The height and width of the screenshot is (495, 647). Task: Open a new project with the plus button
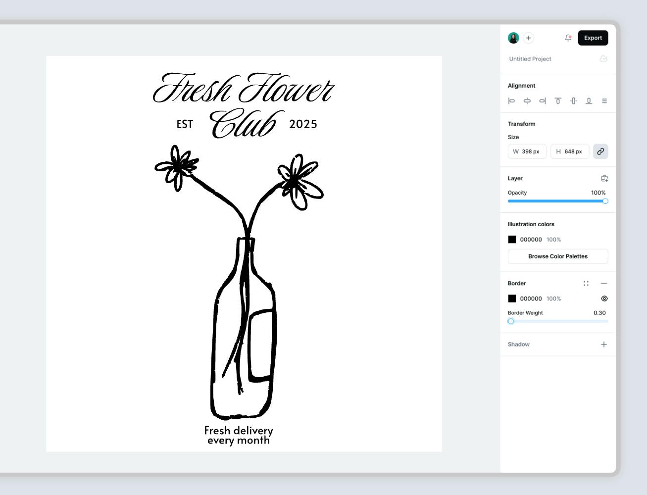pyautogui.click(x=528, y=38)
